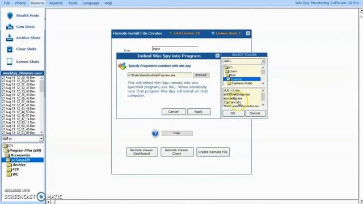Screen dimensions: 363x204
Task: Select the Desktop folder in Select Folder tree
Action: [x=242, y=79]
